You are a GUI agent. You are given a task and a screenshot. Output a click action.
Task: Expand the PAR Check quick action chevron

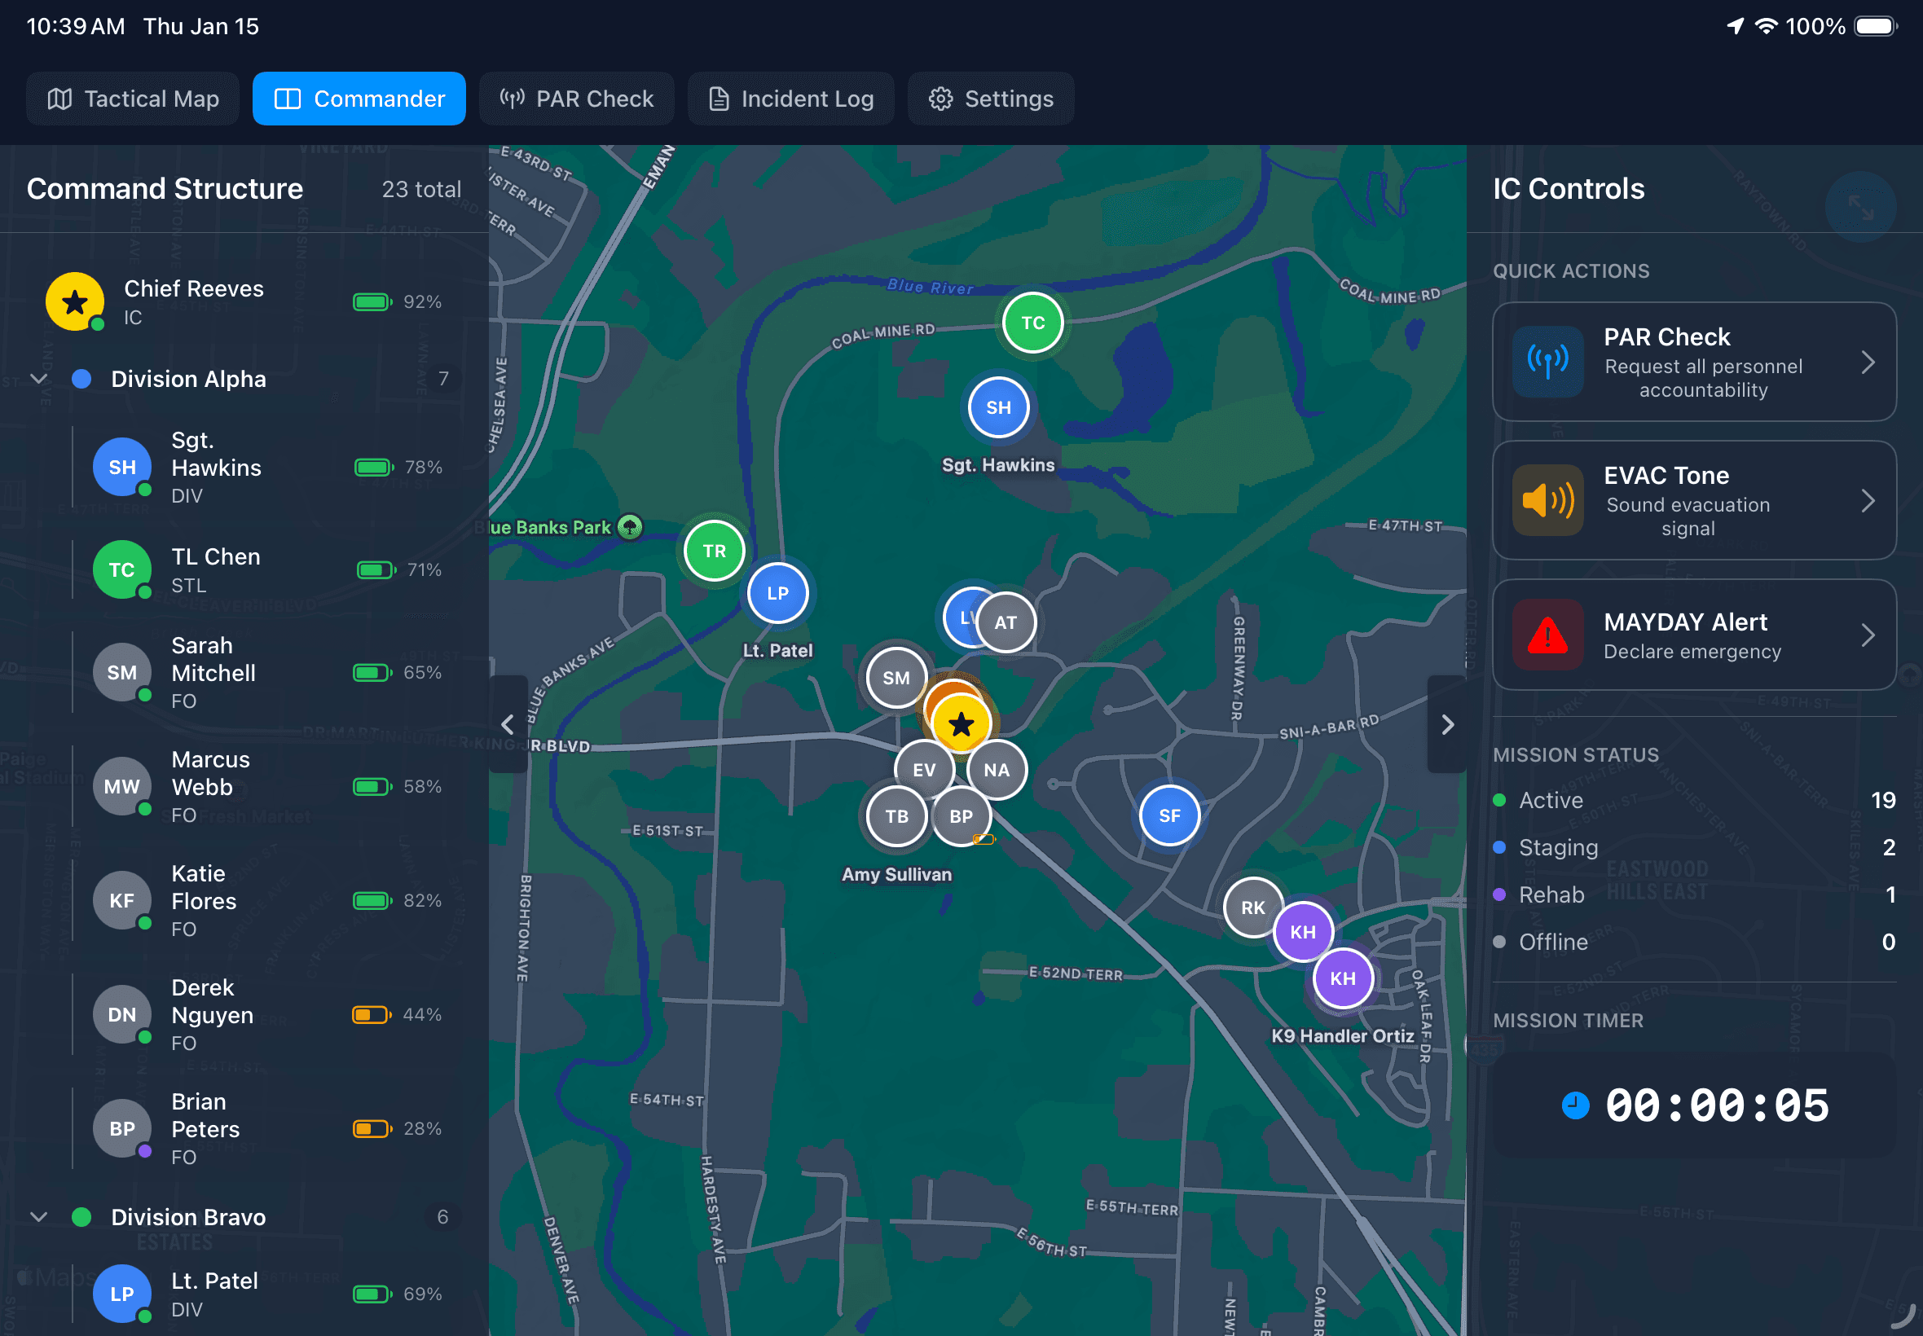pos(1871,362)
